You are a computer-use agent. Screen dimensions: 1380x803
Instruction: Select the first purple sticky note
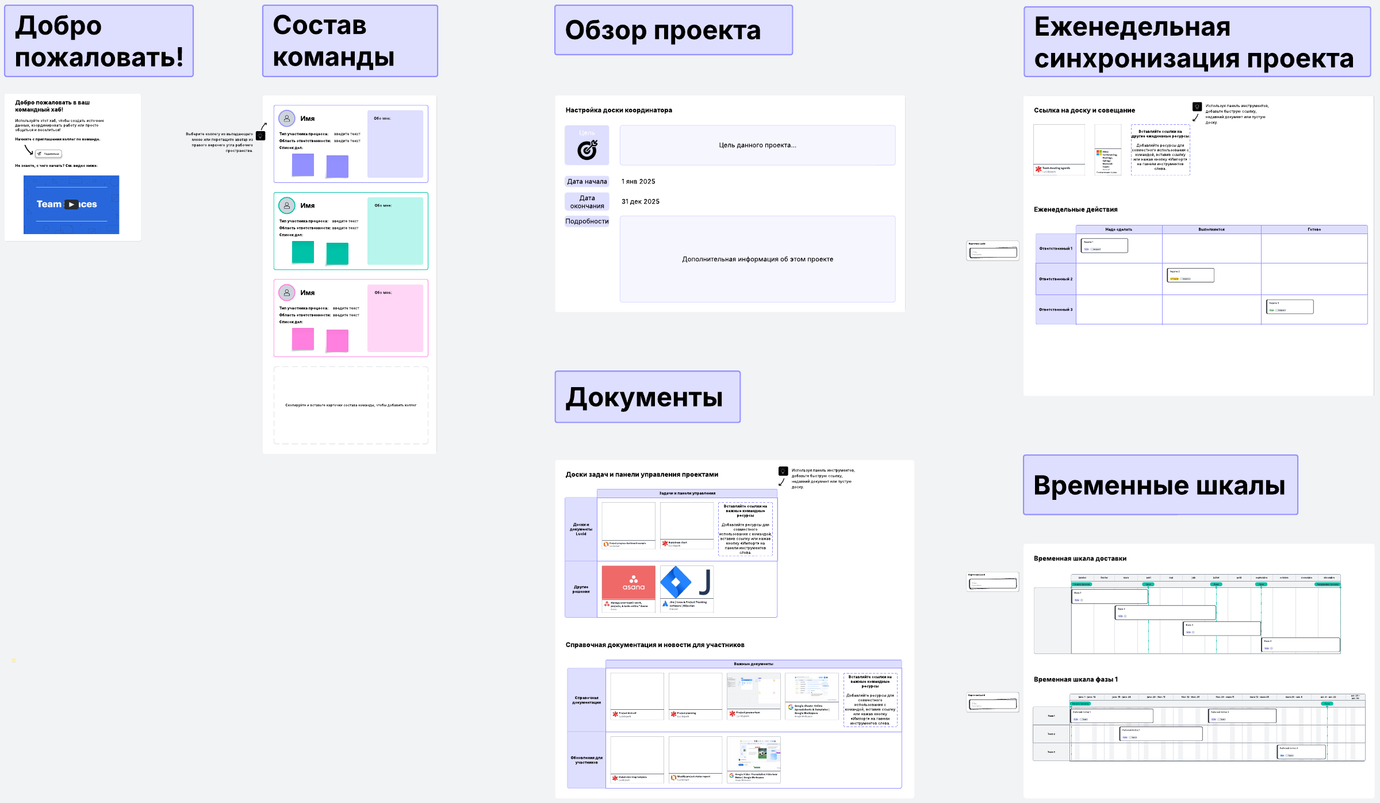coord(303,165)
